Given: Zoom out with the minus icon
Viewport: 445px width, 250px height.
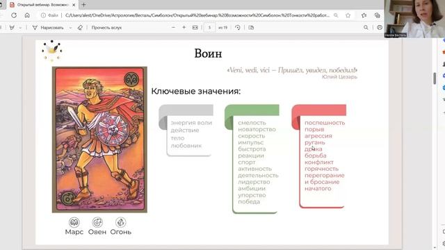Looking at the screenshot, I should [173, 28].
